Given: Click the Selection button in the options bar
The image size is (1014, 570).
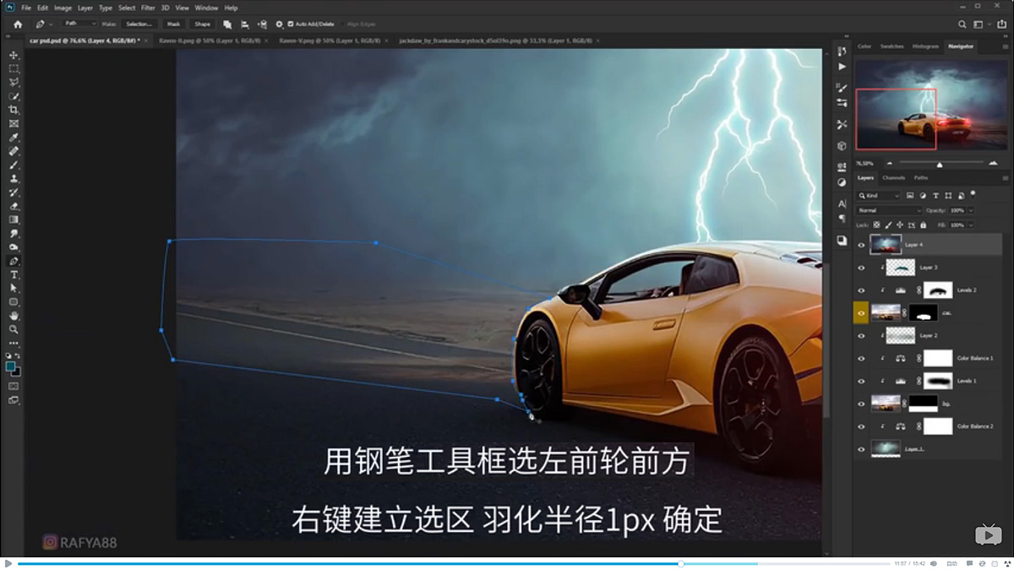Looking at the screenshot, I should pos(138,24).
